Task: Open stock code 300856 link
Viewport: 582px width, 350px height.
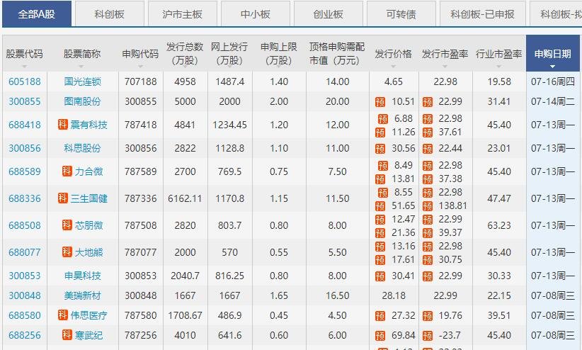Action: 25,148
